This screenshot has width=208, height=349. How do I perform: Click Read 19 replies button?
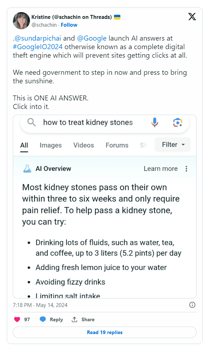(x=105, y=332)
